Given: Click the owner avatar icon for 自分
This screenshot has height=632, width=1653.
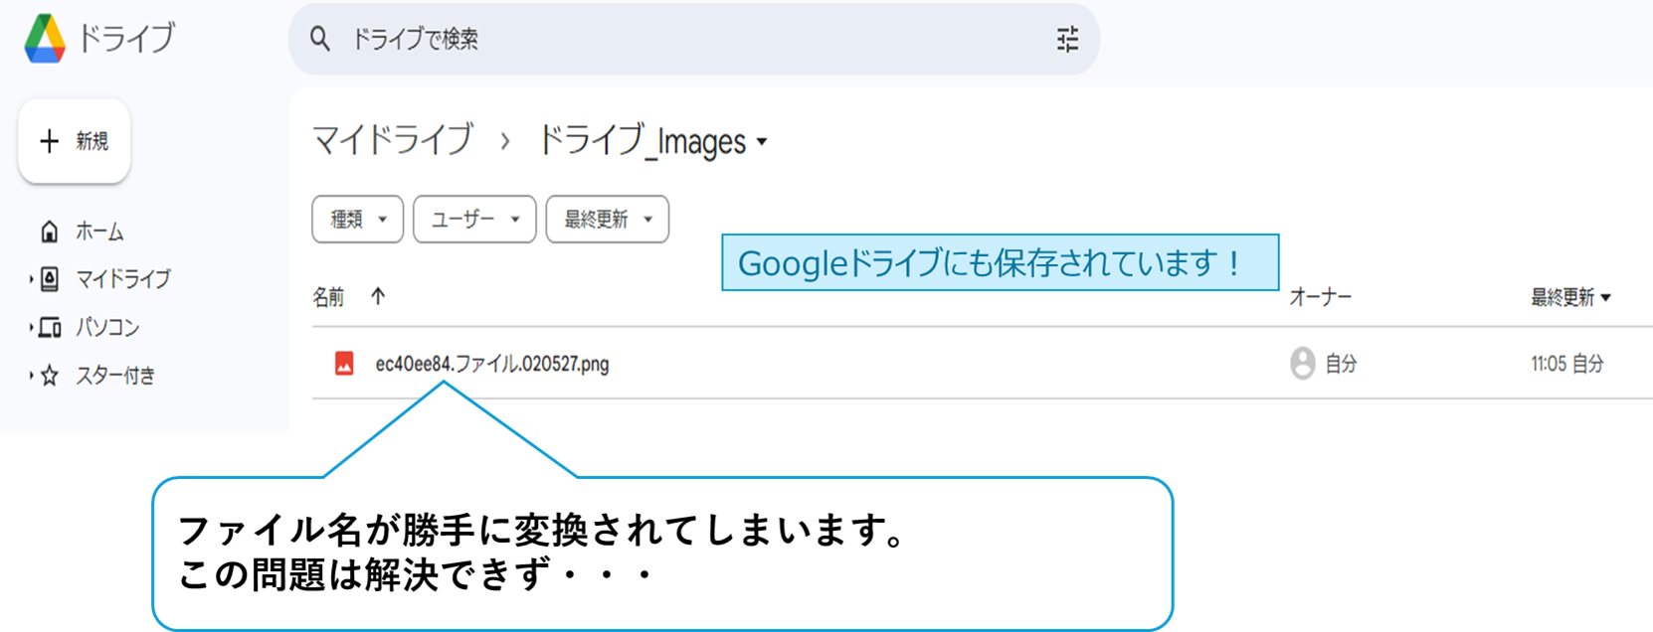Looking at the screenshot, I should (1303, 364).
